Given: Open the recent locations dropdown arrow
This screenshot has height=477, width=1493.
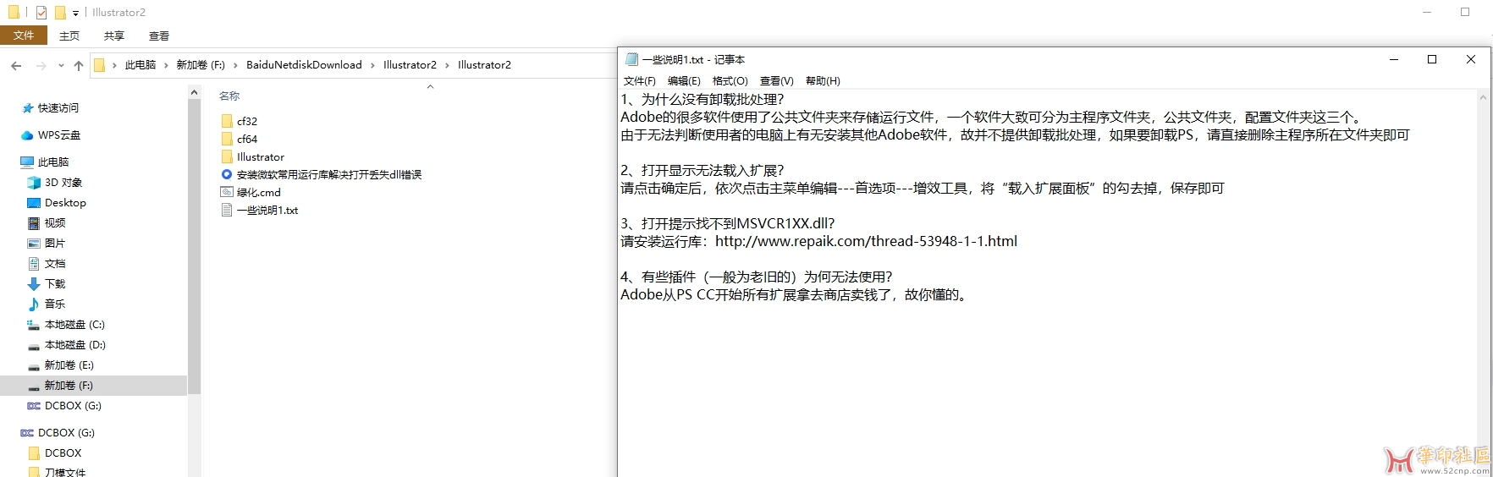Looking at the screenshot, I should tap(61, 65).
